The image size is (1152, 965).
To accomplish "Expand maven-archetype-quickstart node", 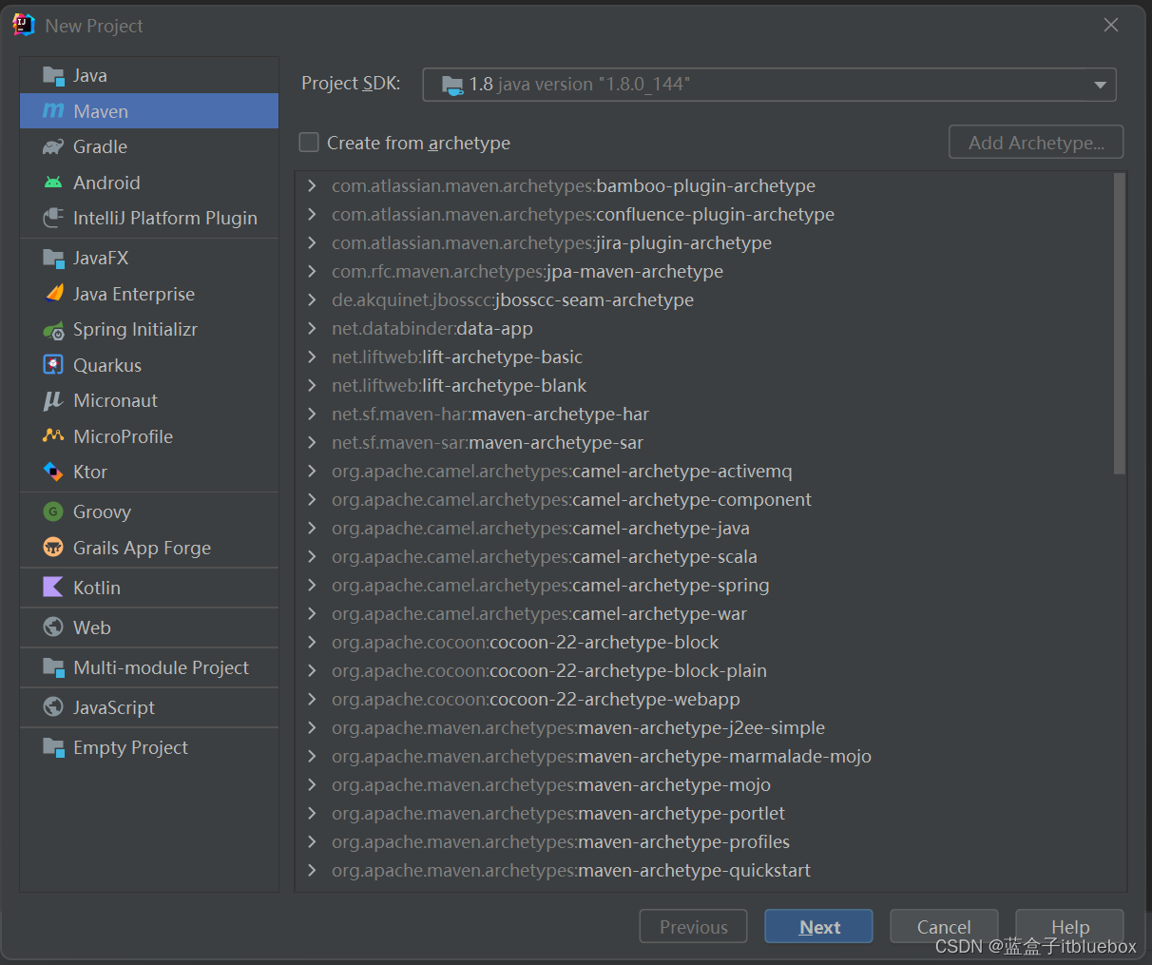I will tap(312, 870).
